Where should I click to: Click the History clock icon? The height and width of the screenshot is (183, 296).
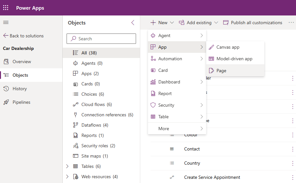pos(6,89)
